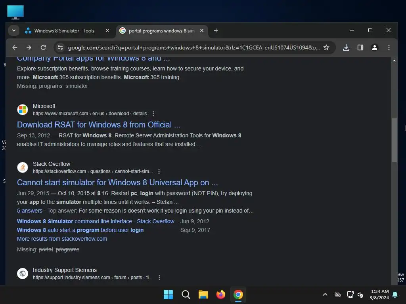The image size is (406, 304).
Task: Click Siemens result globe favicon
Action: tap(23, 274)
